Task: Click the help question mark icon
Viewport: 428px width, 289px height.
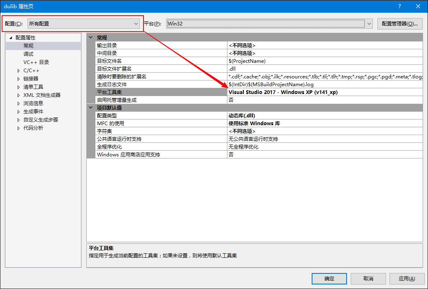Action: pyautogui.click(x=400, y=6)
